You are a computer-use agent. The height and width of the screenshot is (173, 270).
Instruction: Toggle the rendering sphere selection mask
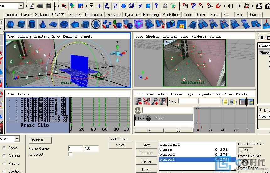tap(148, 6)
